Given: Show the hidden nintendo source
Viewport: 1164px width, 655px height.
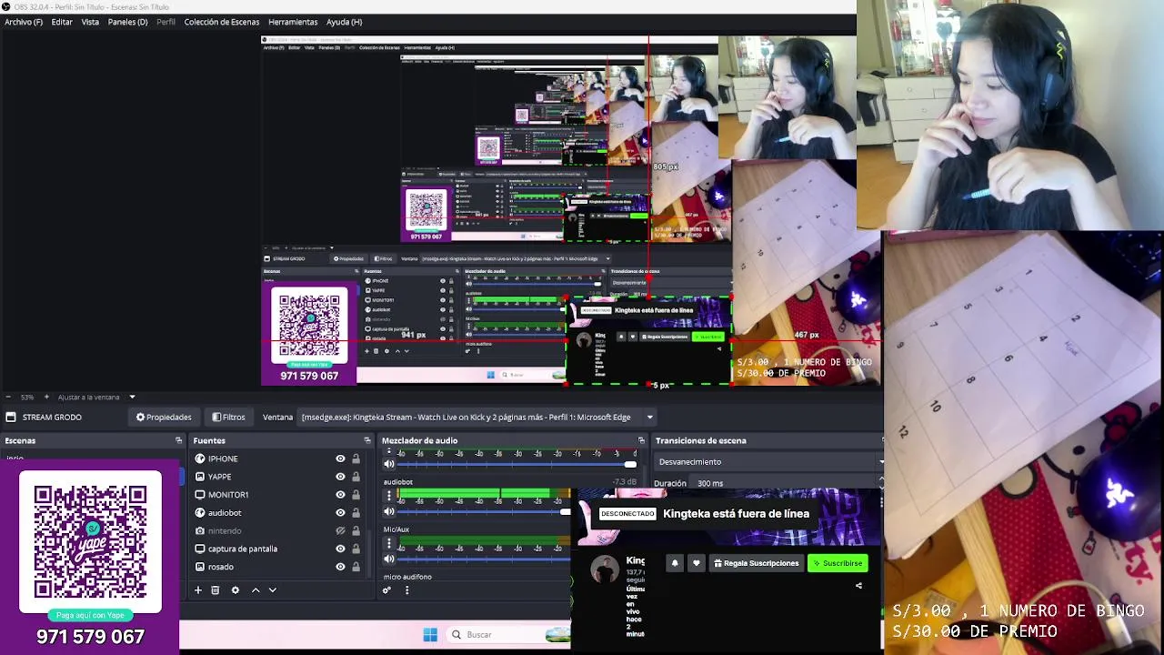Looking at the screenshot, I should 340,530.
